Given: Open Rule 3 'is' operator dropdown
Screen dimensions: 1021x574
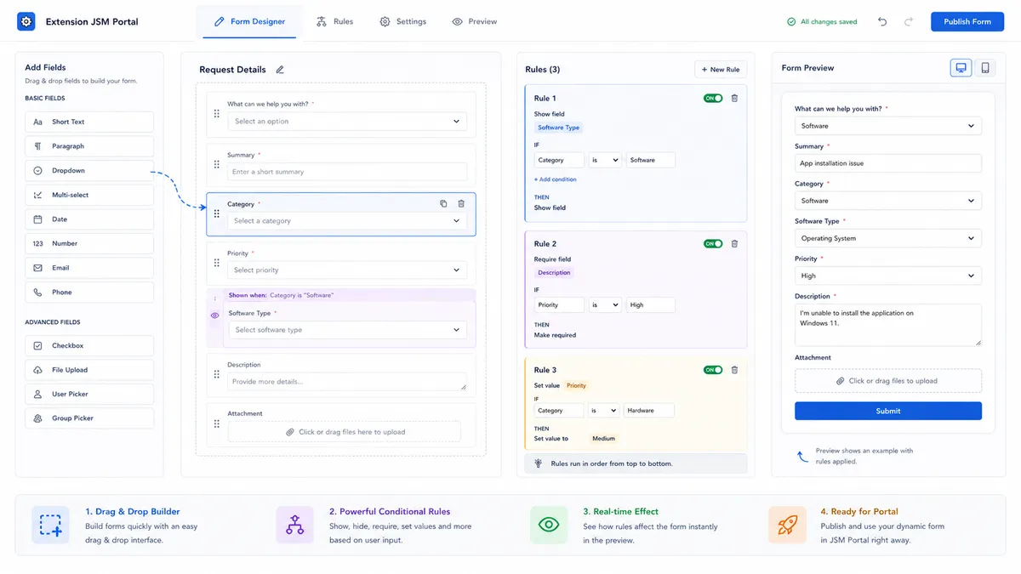Looking at the screenshot, I should (603, 411).
